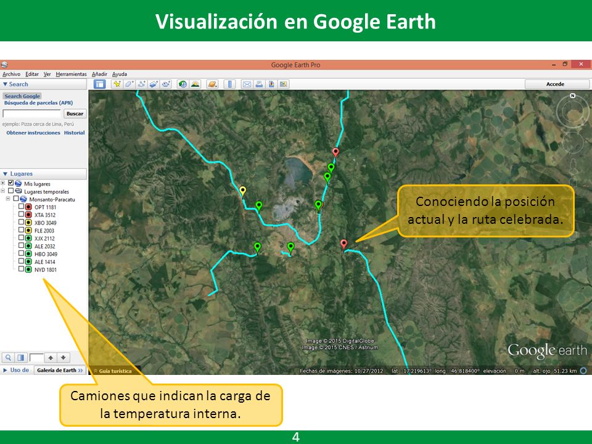This screenshot has width=592, height=444.
Task: Click the small input box beside the up arrow
Action: tap(36, 358)
